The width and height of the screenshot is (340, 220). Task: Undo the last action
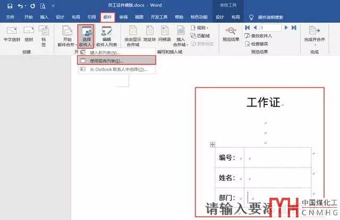click(20, 6)
